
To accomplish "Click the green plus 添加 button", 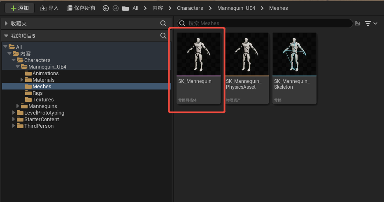I will click(20, 8).
